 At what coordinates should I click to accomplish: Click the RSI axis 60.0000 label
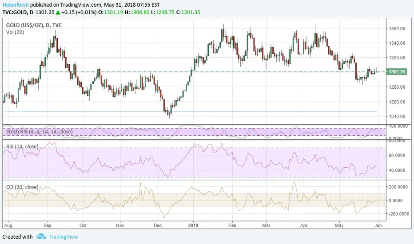(397, 155)
